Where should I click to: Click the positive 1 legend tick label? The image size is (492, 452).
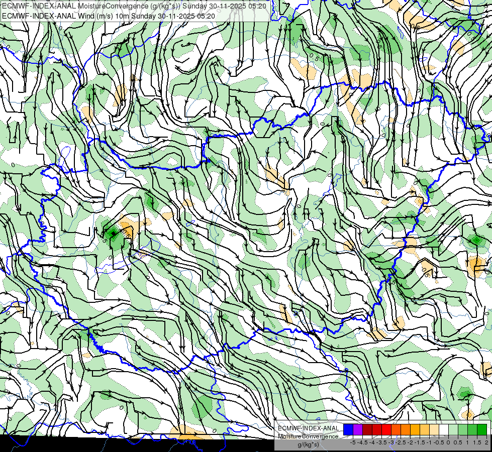coord(467,442)
